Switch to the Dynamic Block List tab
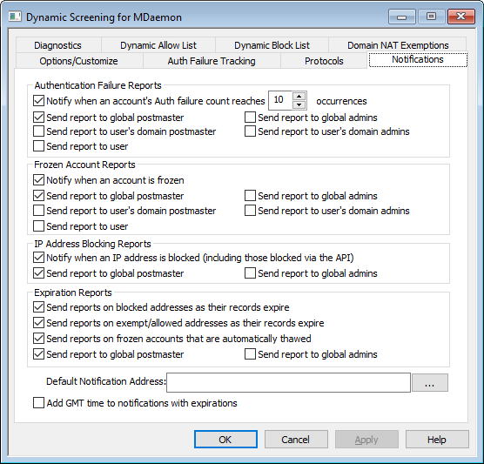This screenshot has height=464, width=484. click(x=272, y=45)
